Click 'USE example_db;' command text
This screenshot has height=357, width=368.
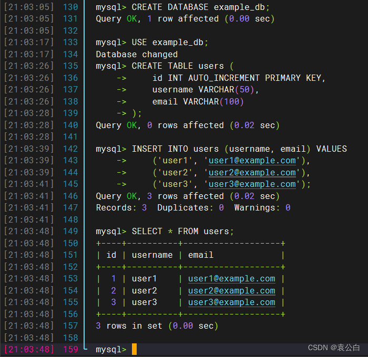[x=170, y=43]
